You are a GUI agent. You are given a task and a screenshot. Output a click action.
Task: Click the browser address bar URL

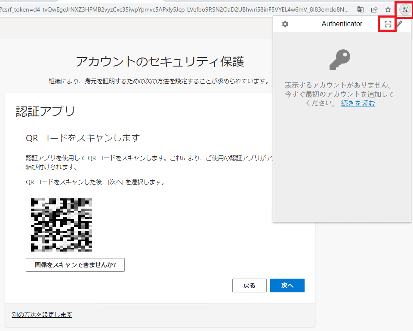pos(174,10)
